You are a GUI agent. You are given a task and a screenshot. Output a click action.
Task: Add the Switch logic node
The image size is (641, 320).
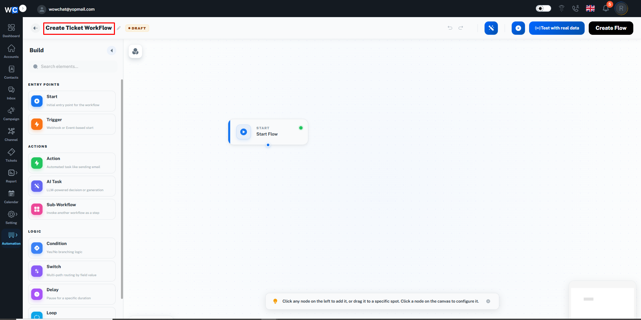point(72,271)
